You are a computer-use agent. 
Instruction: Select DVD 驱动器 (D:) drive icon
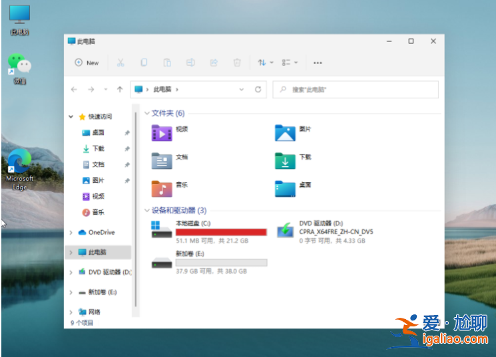pyautogui.click(x=285, y=230)
